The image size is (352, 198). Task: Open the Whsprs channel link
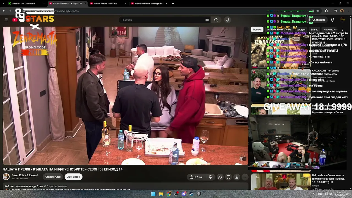click(316, 186)
